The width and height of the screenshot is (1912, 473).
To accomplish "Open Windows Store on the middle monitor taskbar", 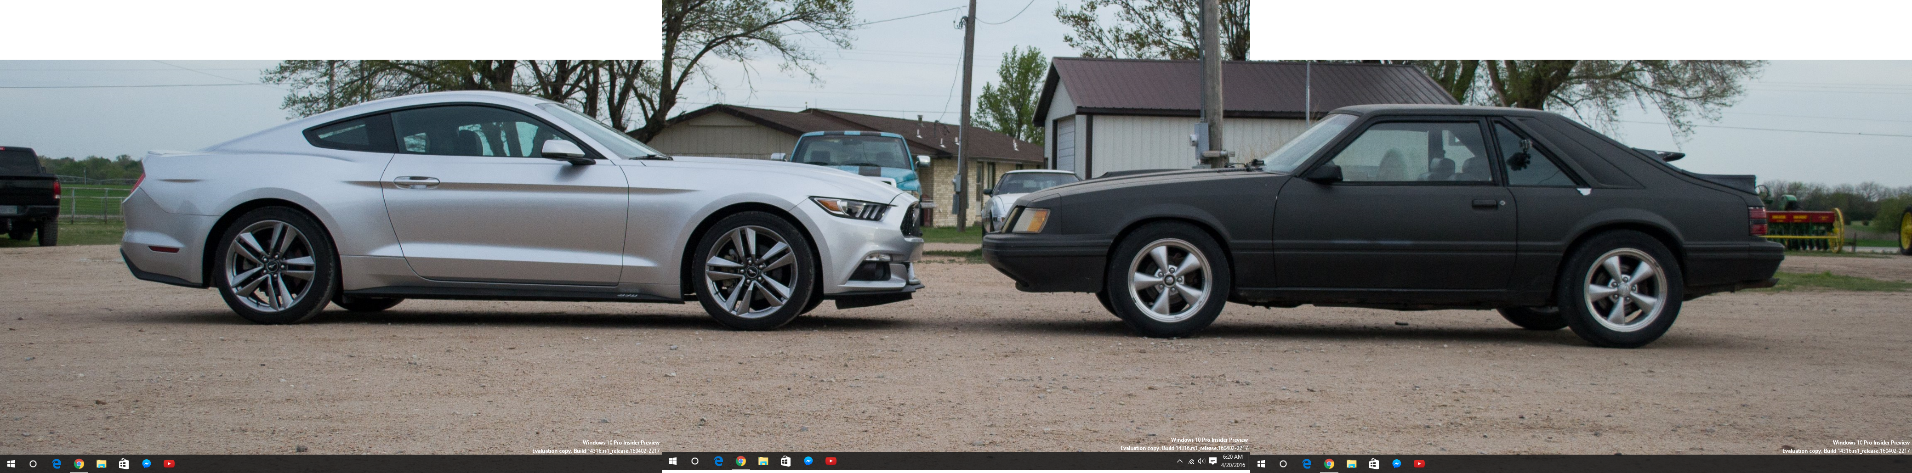I will [785, 461].
